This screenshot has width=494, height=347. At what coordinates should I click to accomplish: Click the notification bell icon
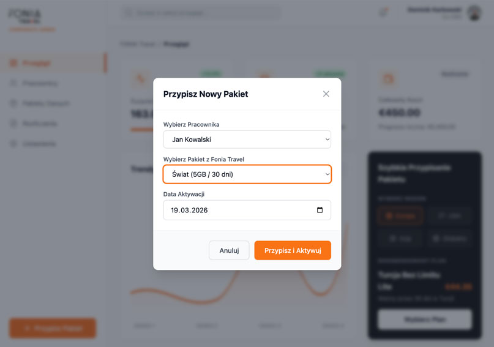[384, 12]
